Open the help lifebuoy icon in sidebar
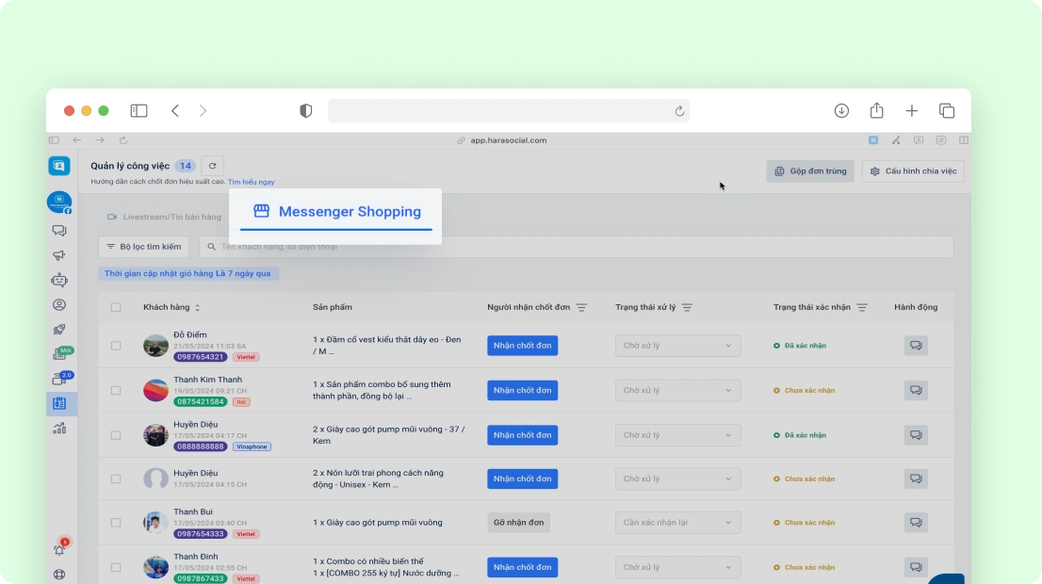This screenshot has height=584, width=1042. pyautogui.click(x=59, y=575)
